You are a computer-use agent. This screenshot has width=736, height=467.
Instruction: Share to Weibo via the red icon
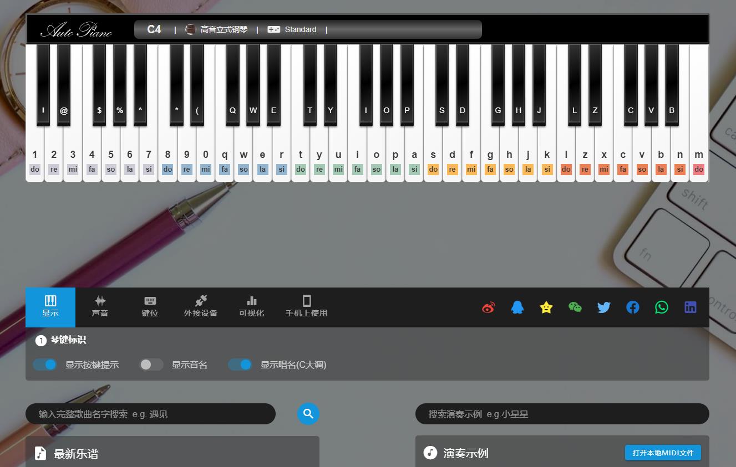pyautogui.click(x=488, y=307)
